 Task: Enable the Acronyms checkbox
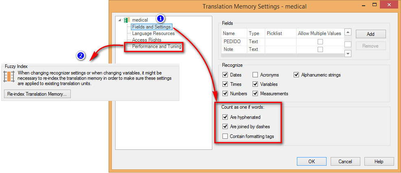tap(255, 75)
